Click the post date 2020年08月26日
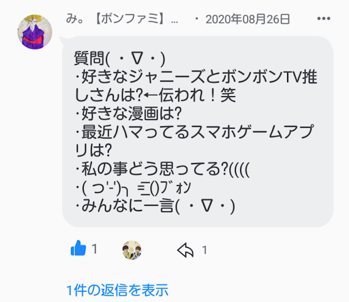Image resolution: width=349 pixels, height=302 pixels. [247, 19]
